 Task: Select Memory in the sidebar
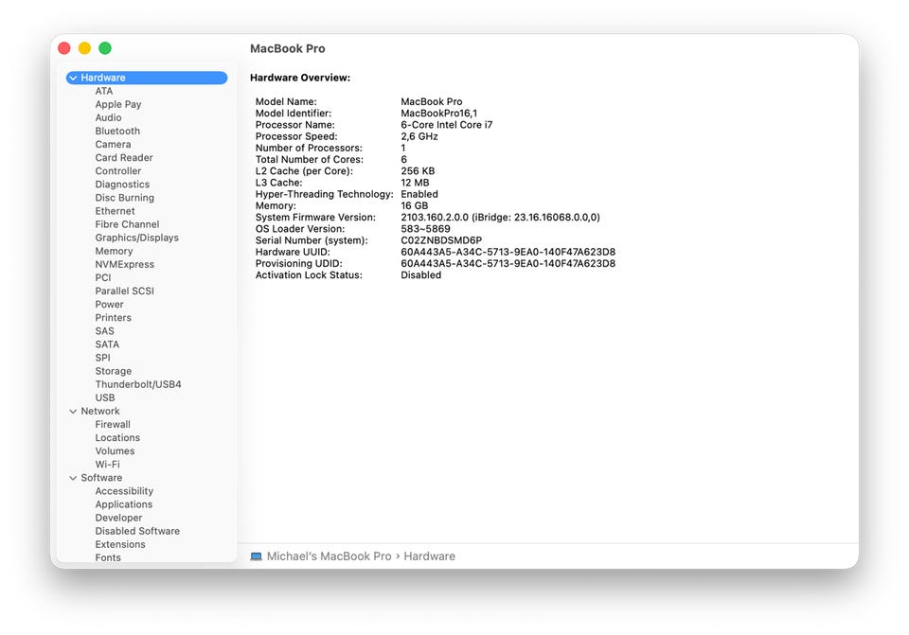[115, 251]
